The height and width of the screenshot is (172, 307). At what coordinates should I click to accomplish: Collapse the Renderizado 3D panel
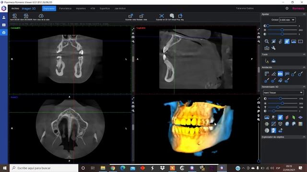tap(304, 87)
